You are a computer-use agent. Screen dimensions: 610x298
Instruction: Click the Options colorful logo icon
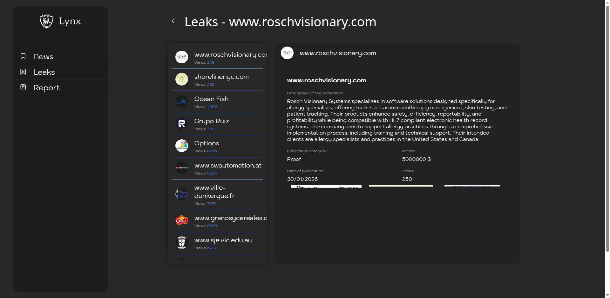tap(182, 146)
